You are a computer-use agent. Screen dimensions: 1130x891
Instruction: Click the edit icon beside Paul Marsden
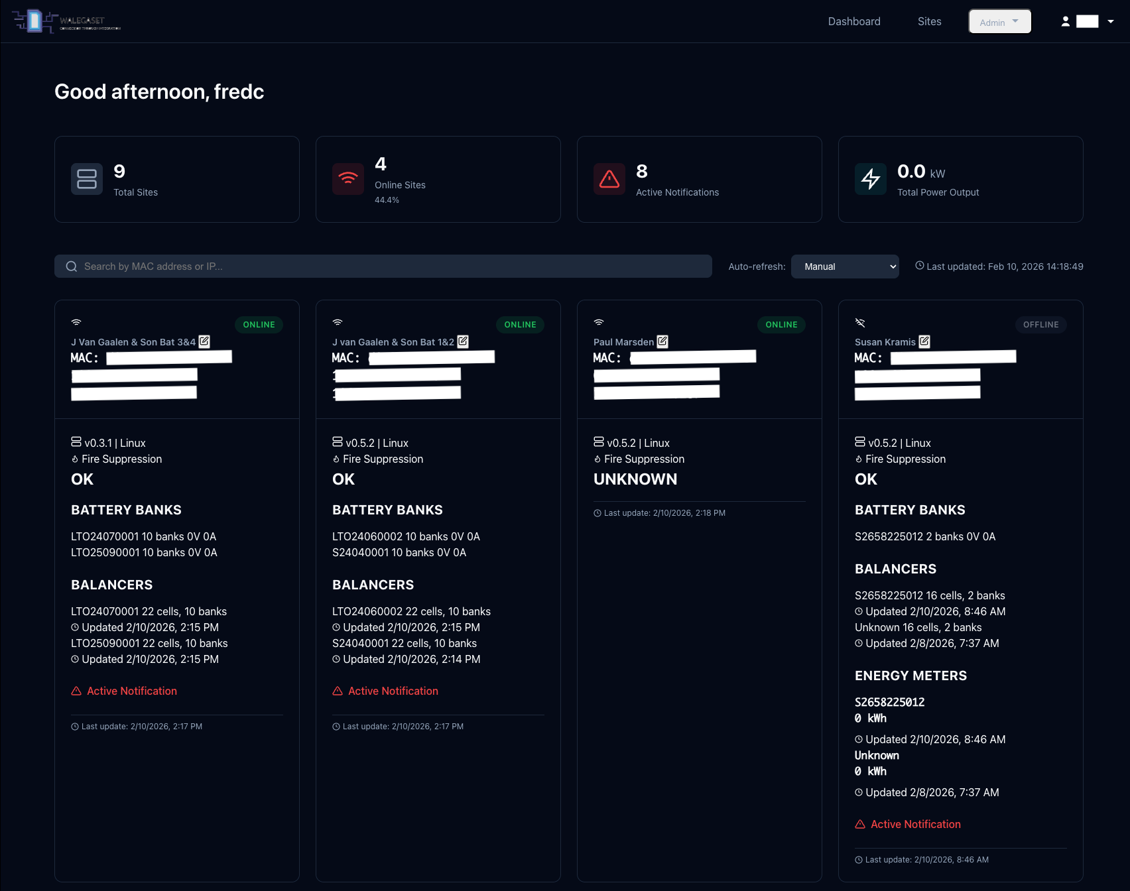(662, 341)
